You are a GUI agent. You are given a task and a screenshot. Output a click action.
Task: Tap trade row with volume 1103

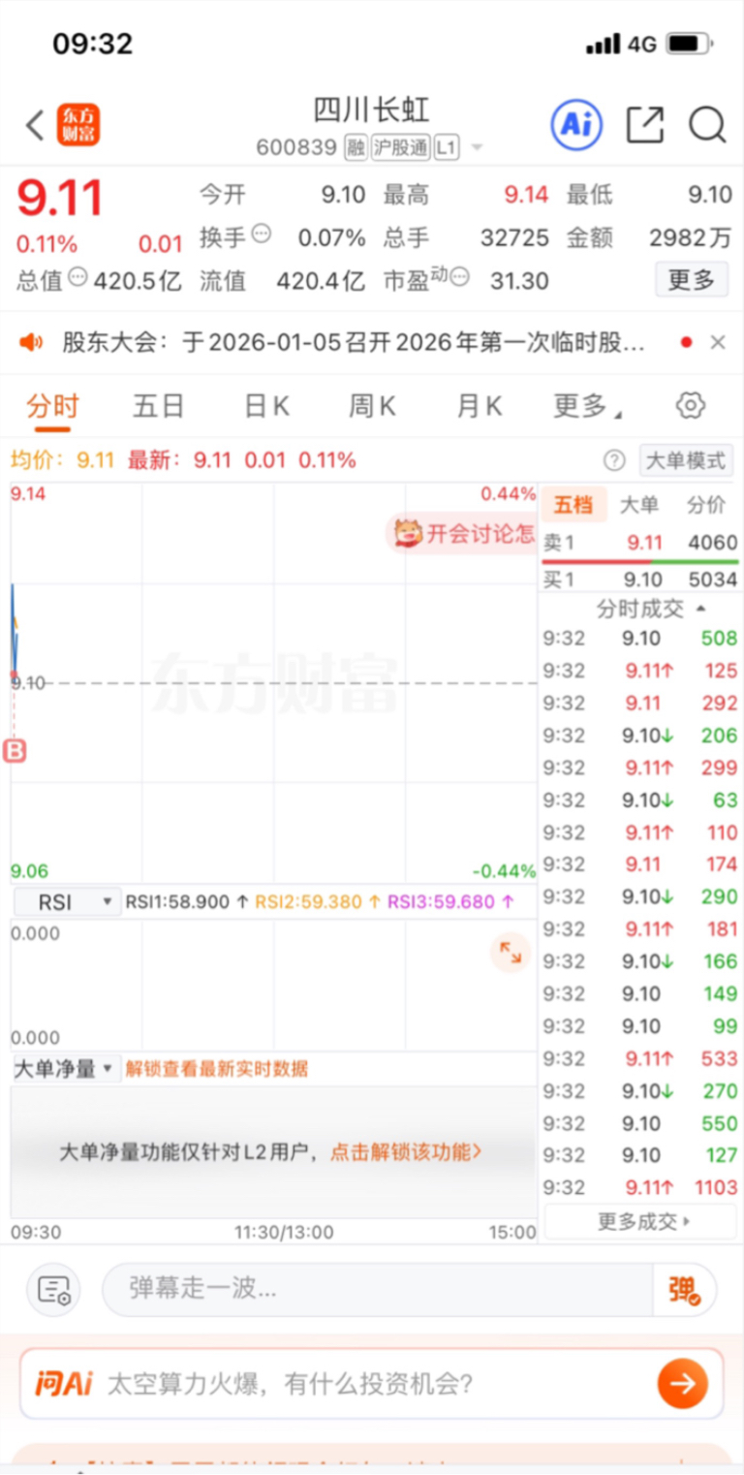pos(639,1187)
